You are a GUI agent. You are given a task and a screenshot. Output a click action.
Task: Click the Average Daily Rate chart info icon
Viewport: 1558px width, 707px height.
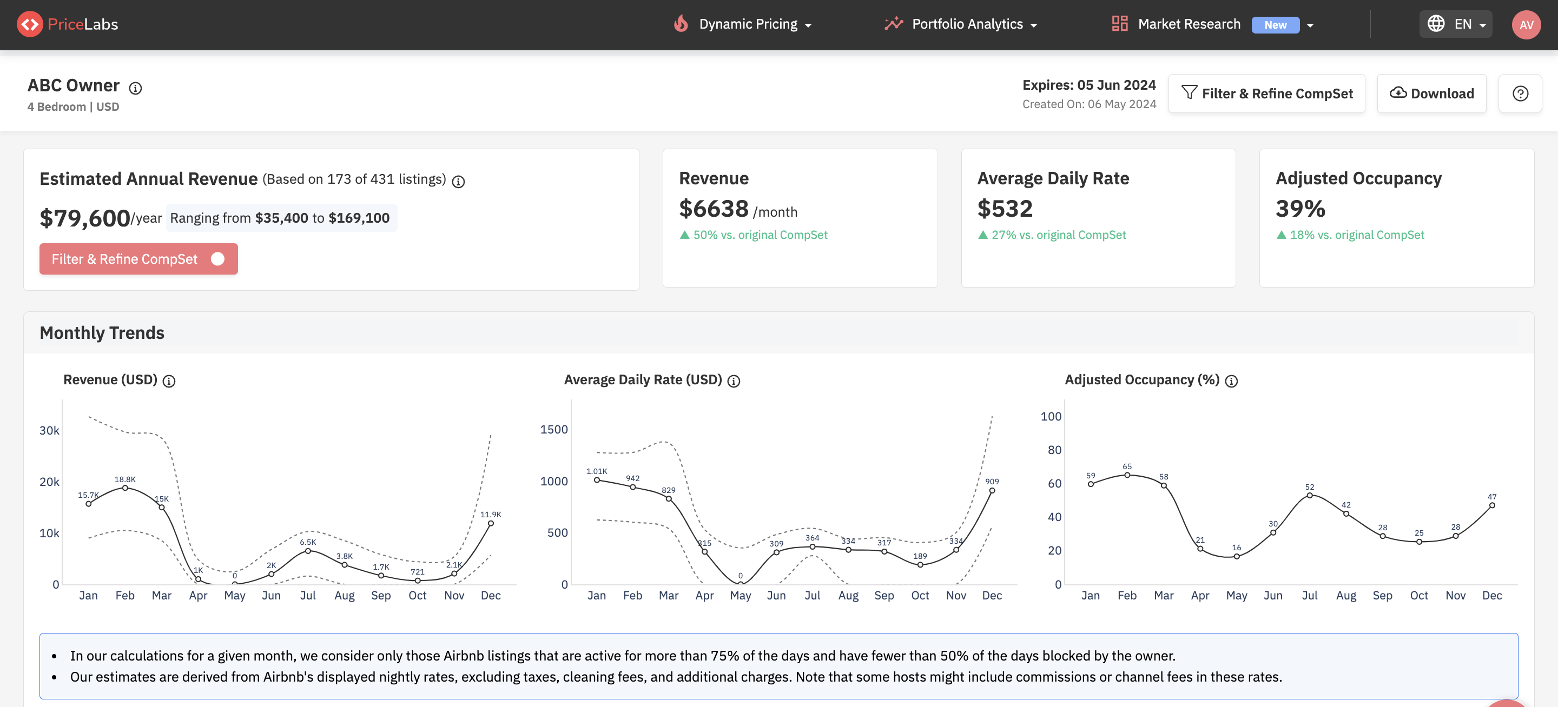(x=734, y=381)
